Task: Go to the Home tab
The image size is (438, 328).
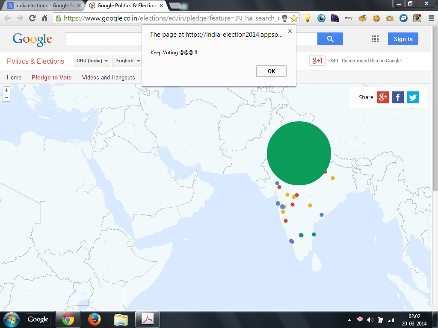Action: (14, 78)
